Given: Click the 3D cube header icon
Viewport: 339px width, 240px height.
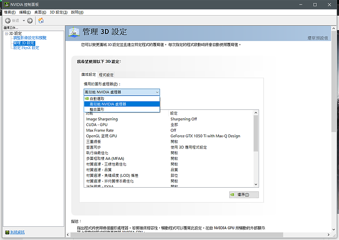Looking at the screenshot, I should coord(74,33).
